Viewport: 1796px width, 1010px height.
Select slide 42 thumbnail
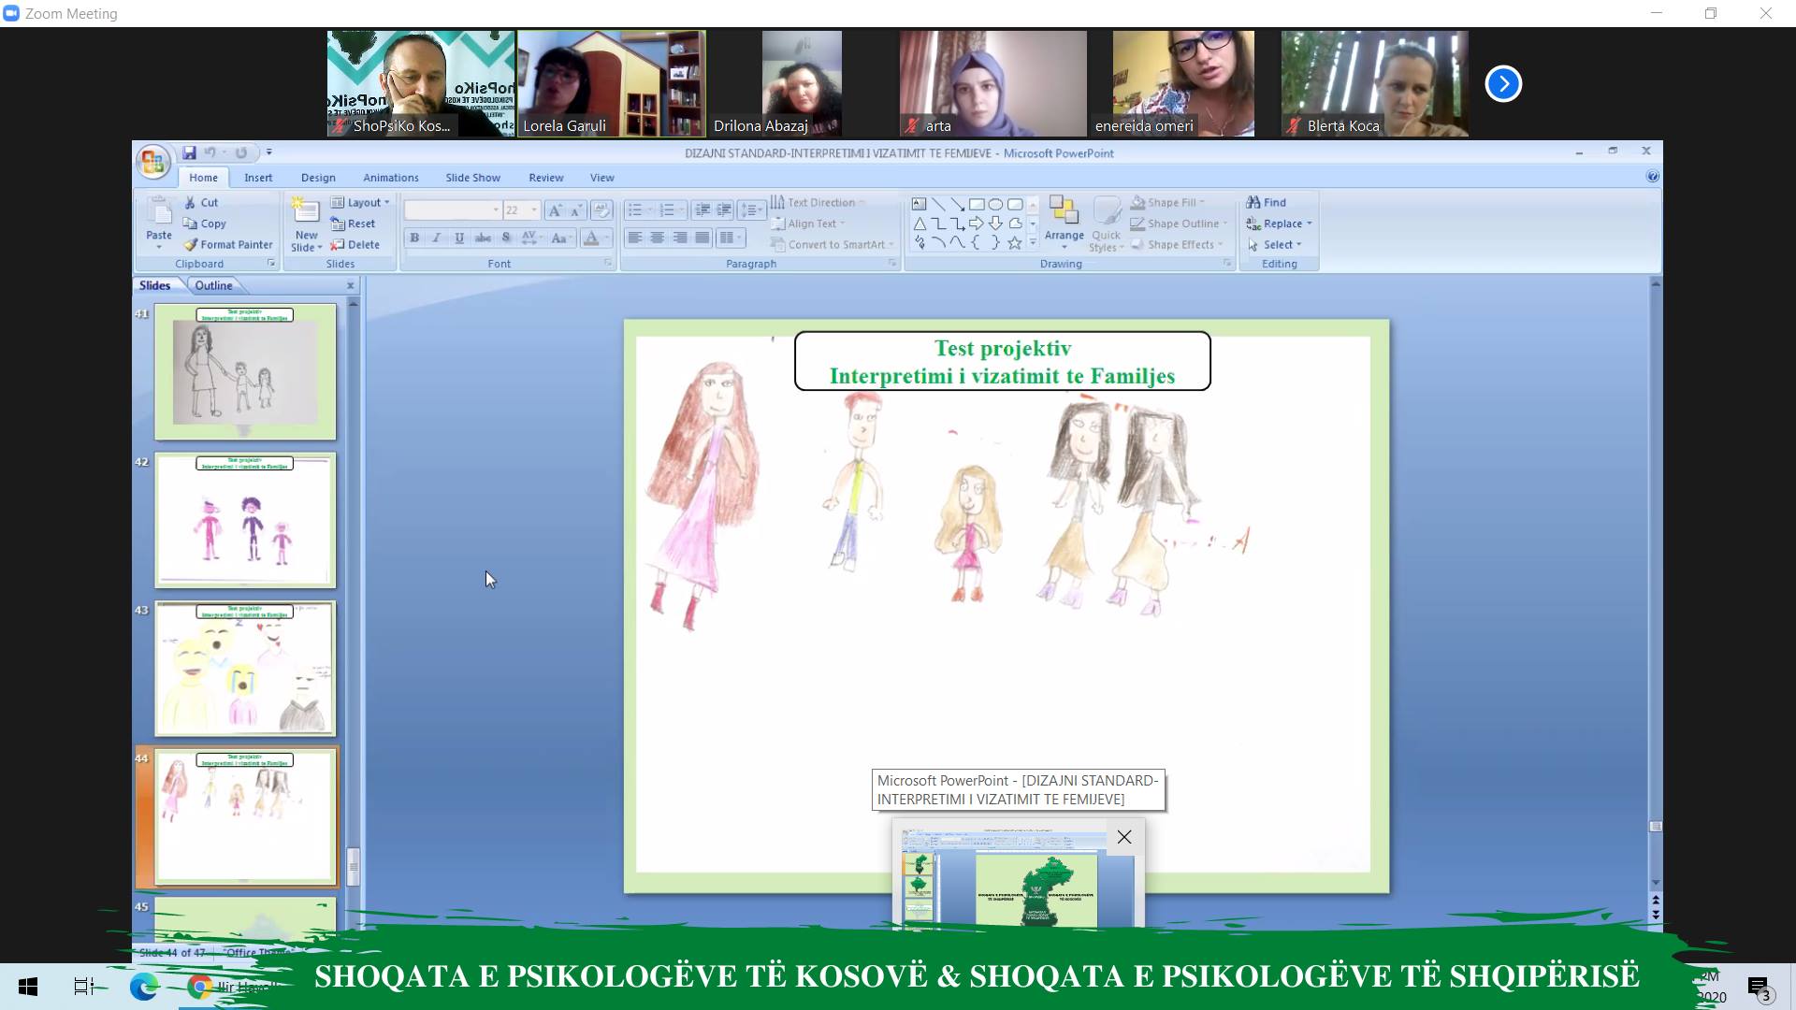[x=245, y=521]
